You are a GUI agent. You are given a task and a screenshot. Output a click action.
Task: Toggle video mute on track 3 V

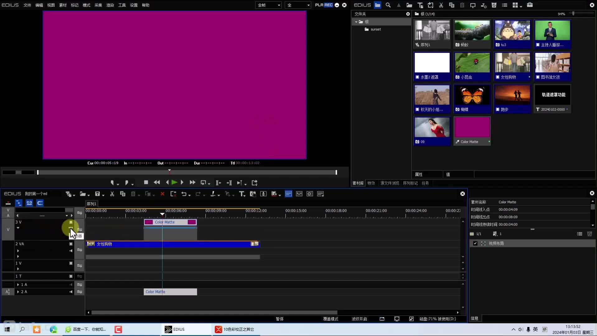(x=71, y=222)
